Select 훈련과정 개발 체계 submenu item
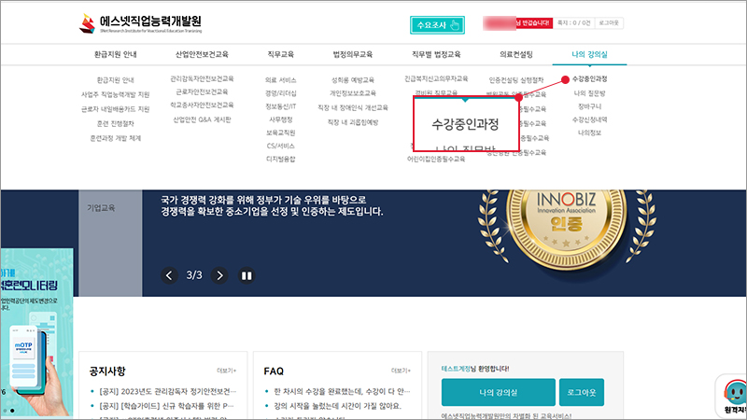The image size is (747, 420). (x=115, y=138)
